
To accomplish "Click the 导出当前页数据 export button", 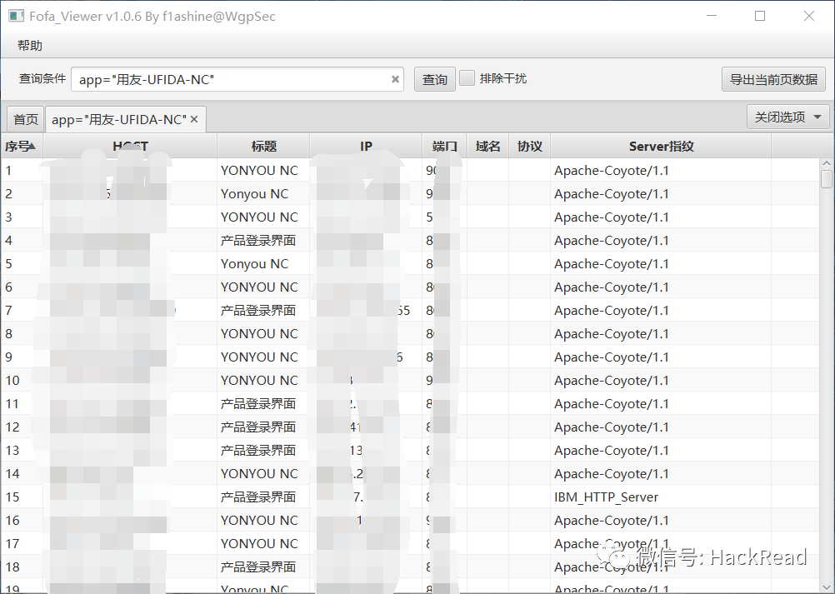I will pos(773,79).
